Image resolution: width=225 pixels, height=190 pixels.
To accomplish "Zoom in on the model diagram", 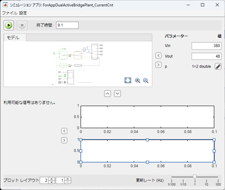I will click(x=137, y=81).
